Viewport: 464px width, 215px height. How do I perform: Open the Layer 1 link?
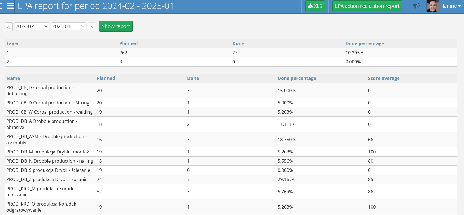pos(8,53)
